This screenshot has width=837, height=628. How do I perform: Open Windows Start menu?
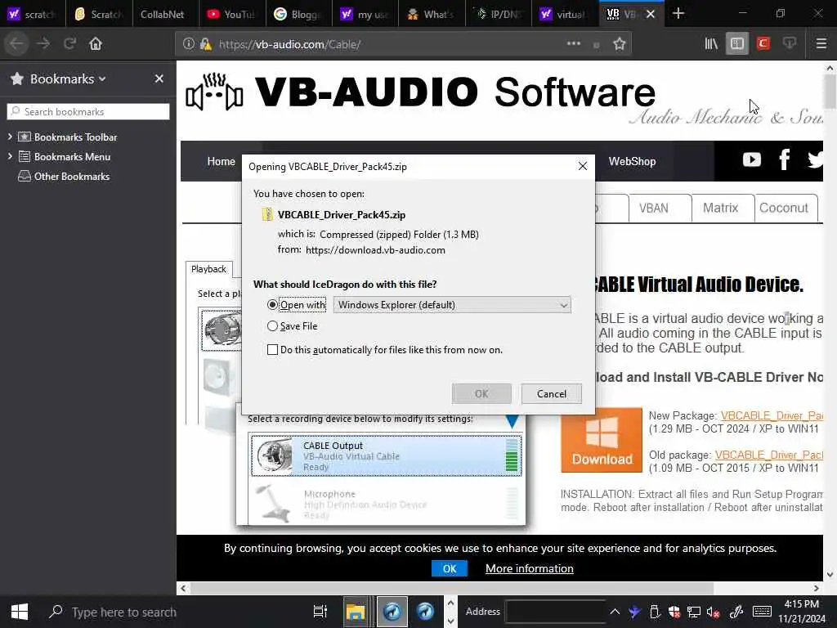pyautogui.click(x=20, y=612)
